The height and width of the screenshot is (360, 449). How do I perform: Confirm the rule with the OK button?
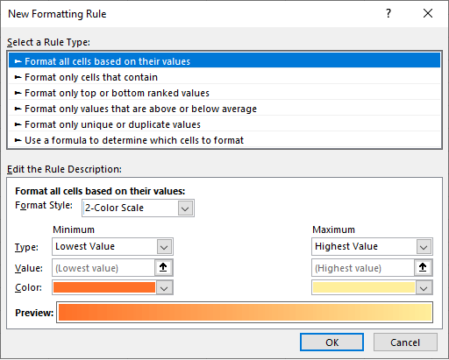331,342
